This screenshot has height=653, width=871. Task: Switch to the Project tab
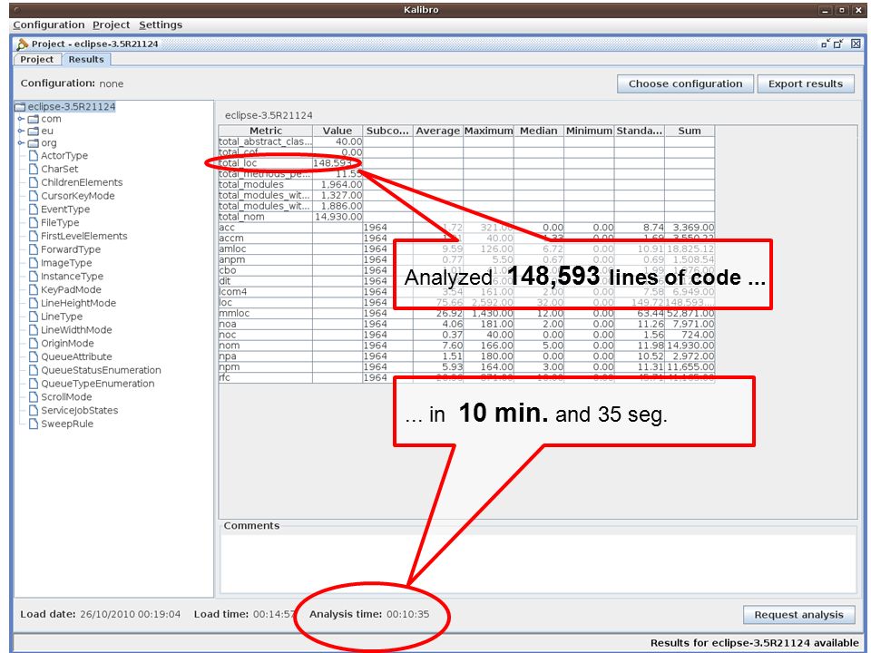click(x=36, y=60)
